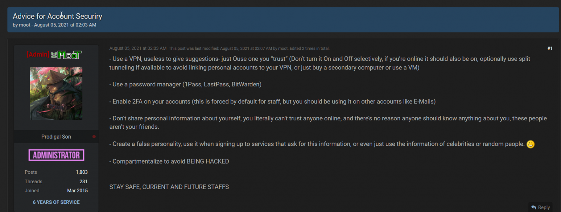This screenshot has width=561, height=212.
Task: Click the STAY SAFE closing line
Action: (x=169, y=187)
